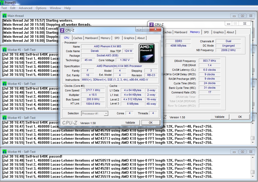Click the Prime95 icon in the title bar
Screen dimensions: 258x182
click(x=2, y=3)
